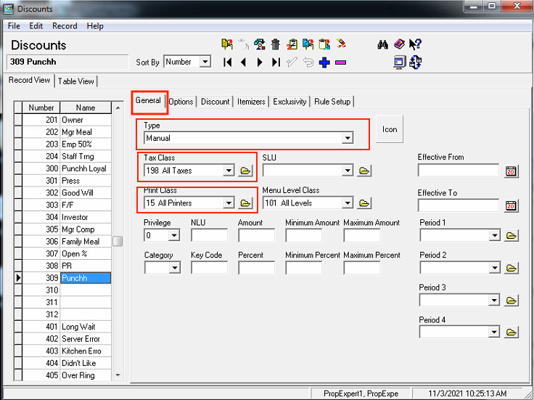Image resolution: width=534 pixels, height=400 pixels.
Task: Click the Number column header
Action: tap(41, 107)
